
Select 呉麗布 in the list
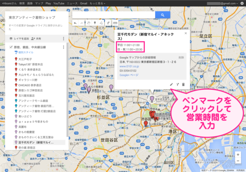(23, 127)
